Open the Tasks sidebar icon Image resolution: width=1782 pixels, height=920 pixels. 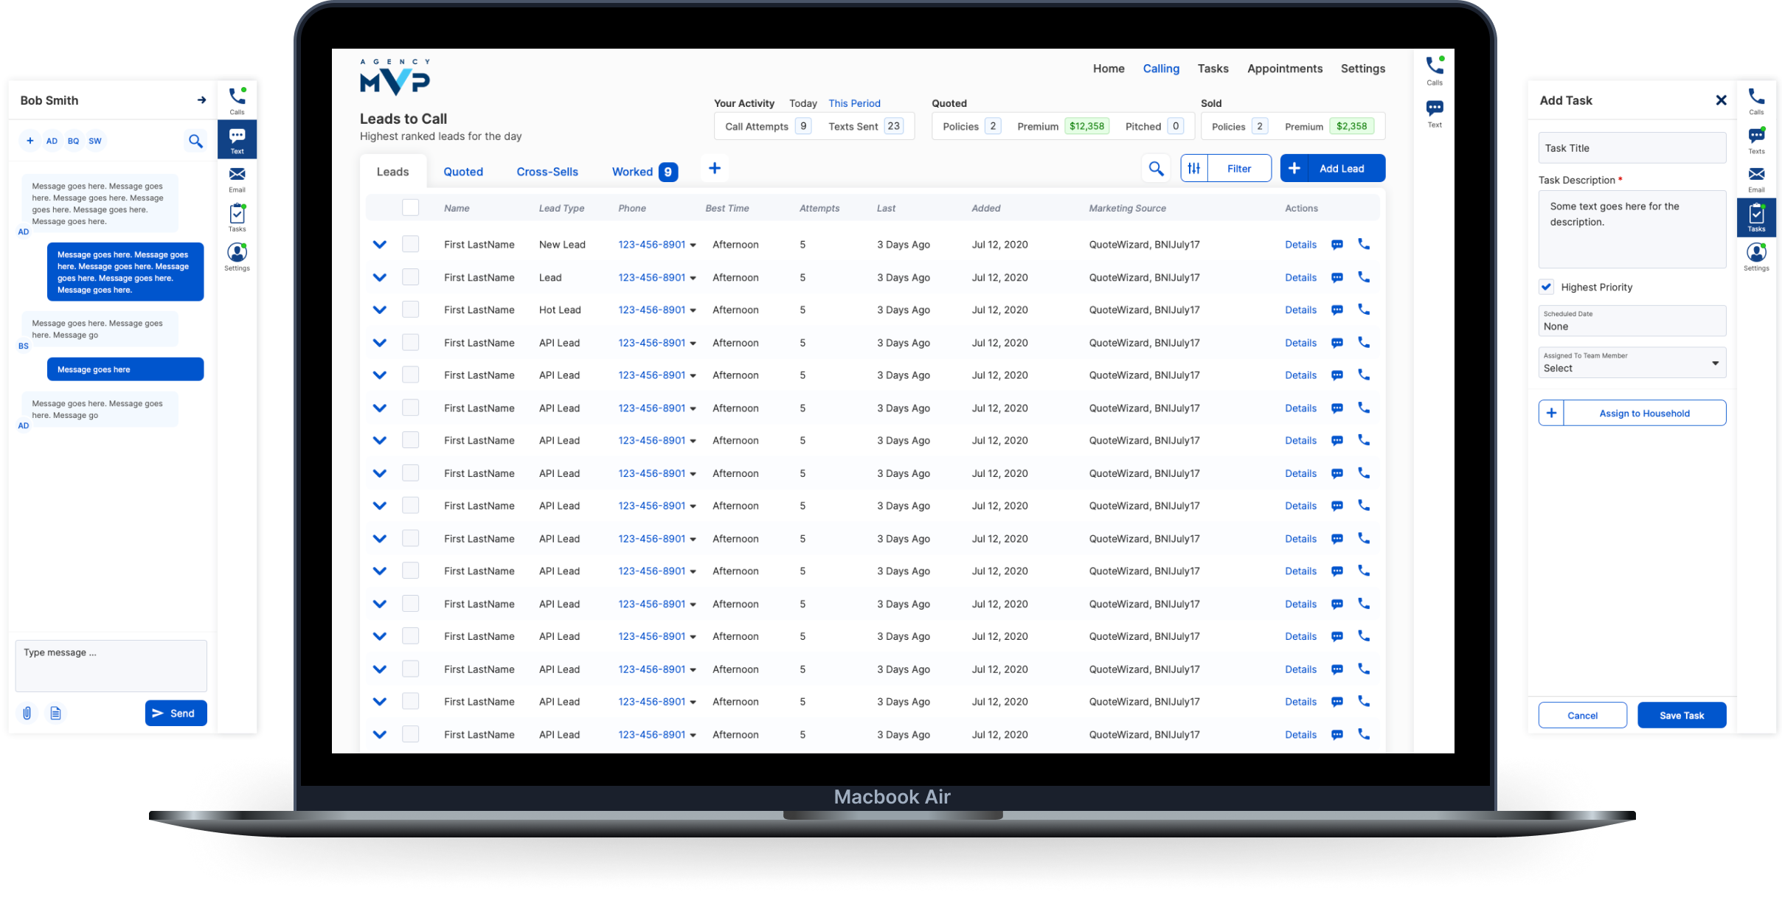click(x=237, y=217)
